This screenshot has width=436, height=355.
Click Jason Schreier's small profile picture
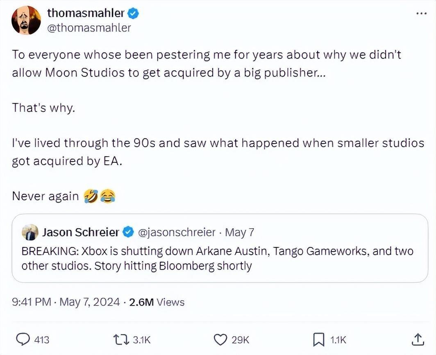30,233
